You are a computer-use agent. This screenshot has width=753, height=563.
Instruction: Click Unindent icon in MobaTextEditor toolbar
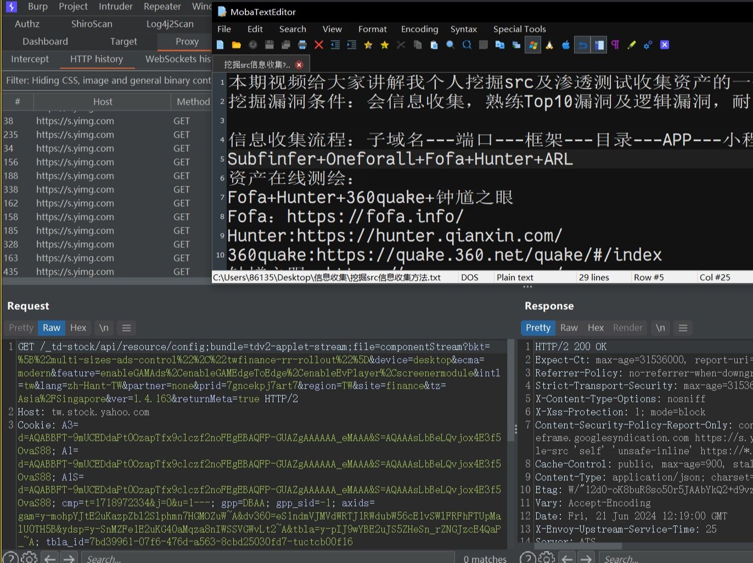click(335, 45)
